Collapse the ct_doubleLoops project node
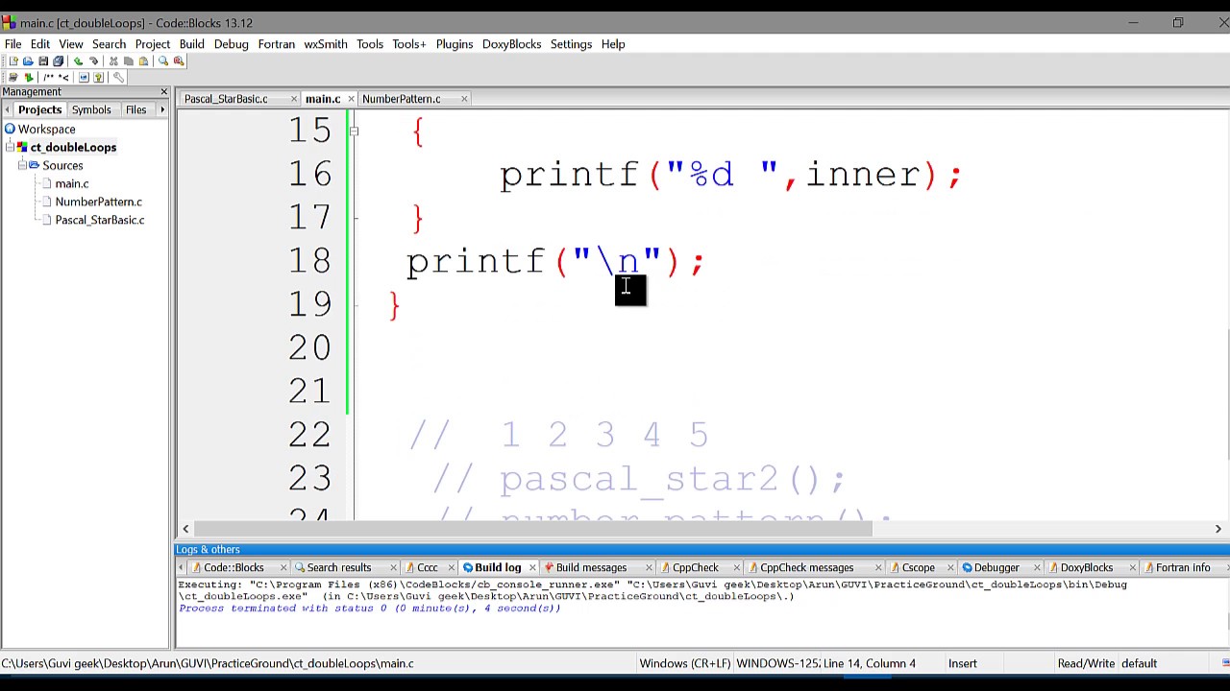Viewport: 1230px width, 691px height. click(10, 148)
